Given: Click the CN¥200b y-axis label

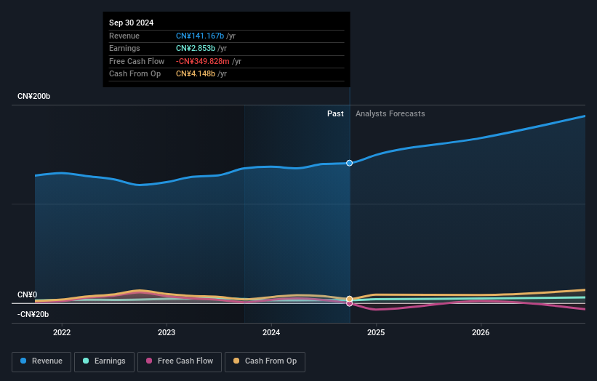Looking at the screenshot, I should click(34, 96).
